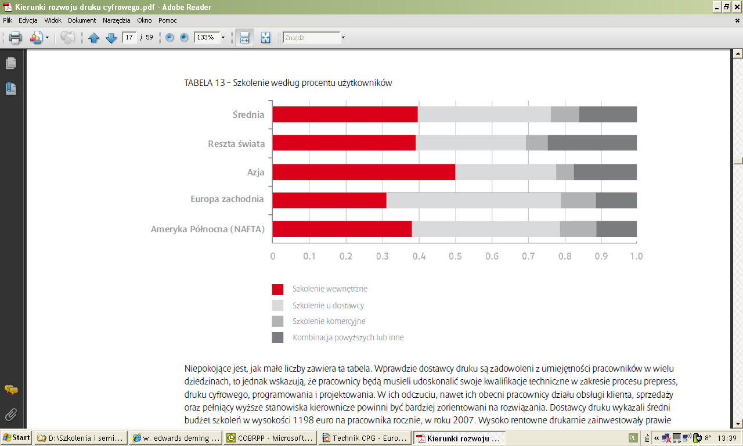Switch to 'w. edwards deming' browser taskbar button
Image resolution: width=743 pixels, height=446 pixels.
tap(176, 438)
